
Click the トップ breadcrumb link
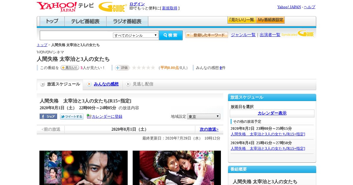(x=42, y=45)
